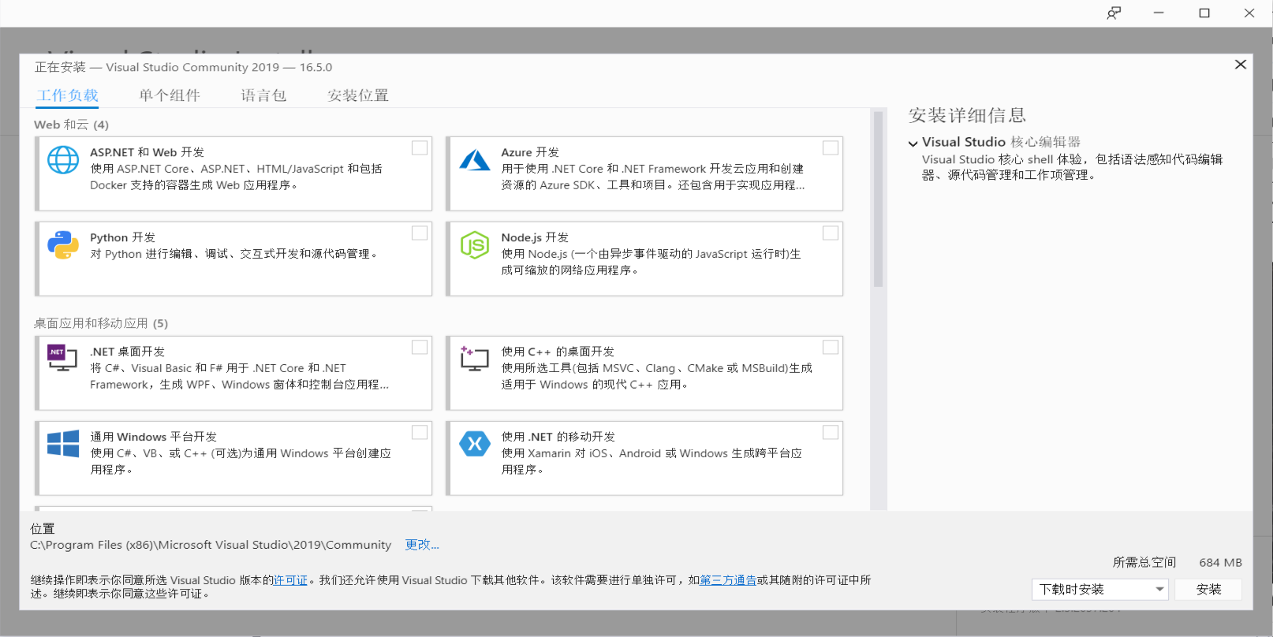1273x637 pixels.
Task: Select the 安装位置 tab
Action: coord(358,95)
